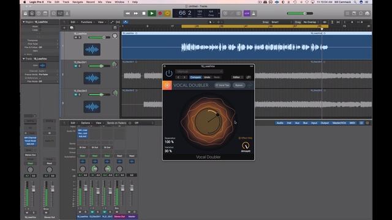The height and width of the screenshot is (220, 392).
Task: Open the Track menu
Action: (66, 2)
